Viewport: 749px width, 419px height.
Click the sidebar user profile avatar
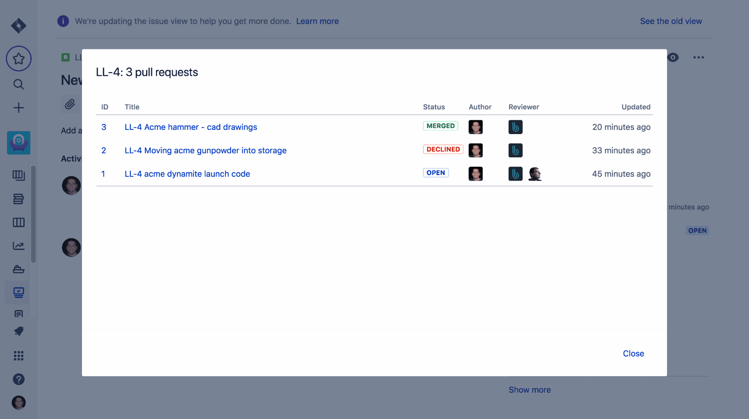pos(19,403)
